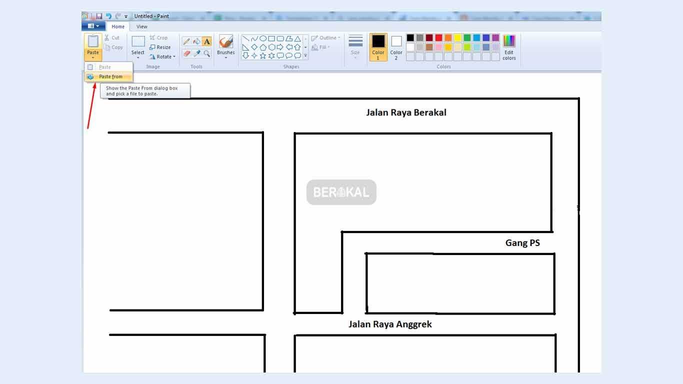Choose the straight Line shape
This screenshot has width=683, height=384.
click(x=245, y=38)
